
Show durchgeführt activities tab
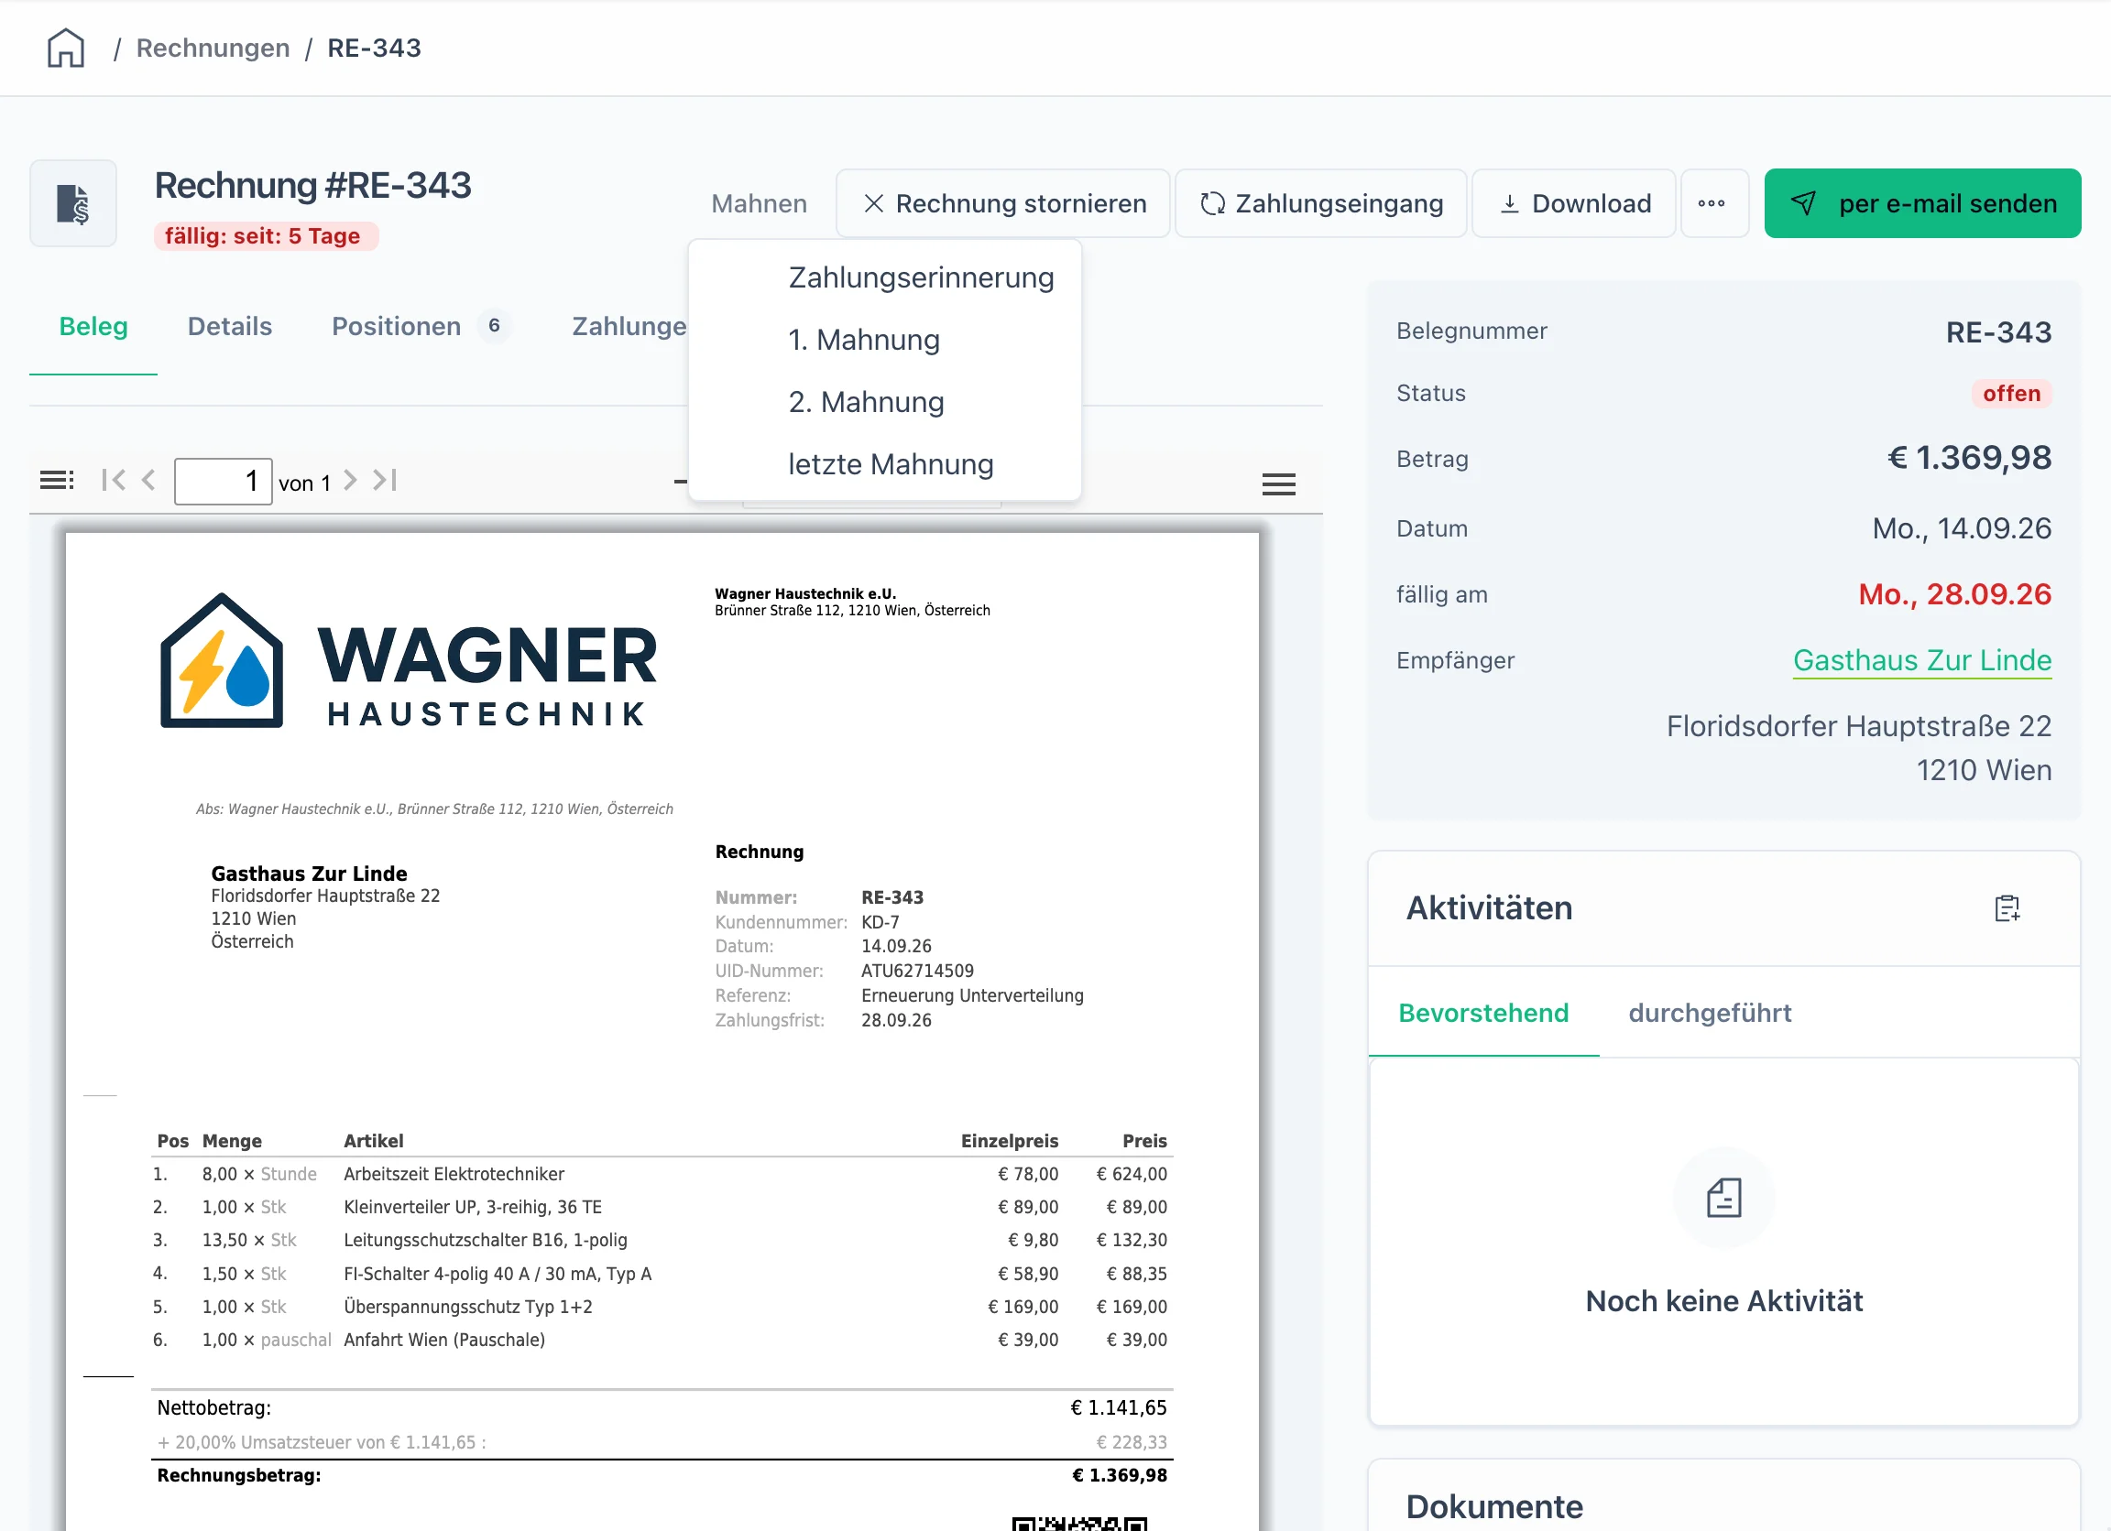[1710, 1013]
